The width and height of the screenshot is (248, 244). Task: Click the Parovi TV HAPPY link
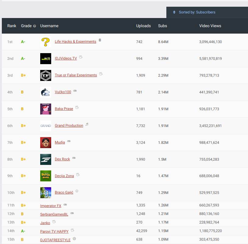pos(55,231)
